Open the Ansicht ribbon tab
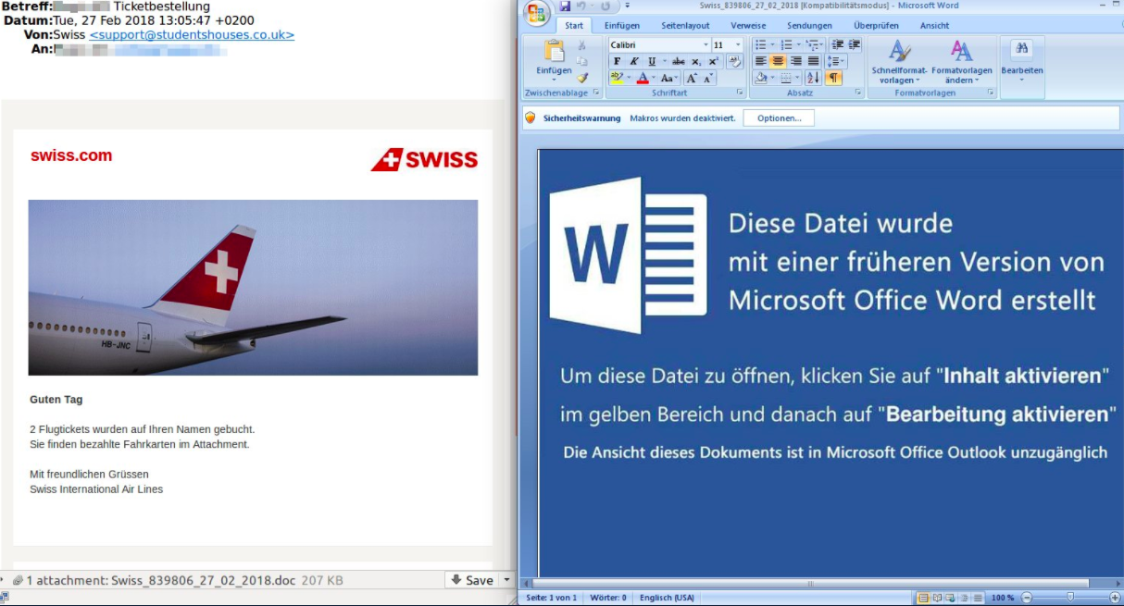The image size is (1124, 606). 934,25
